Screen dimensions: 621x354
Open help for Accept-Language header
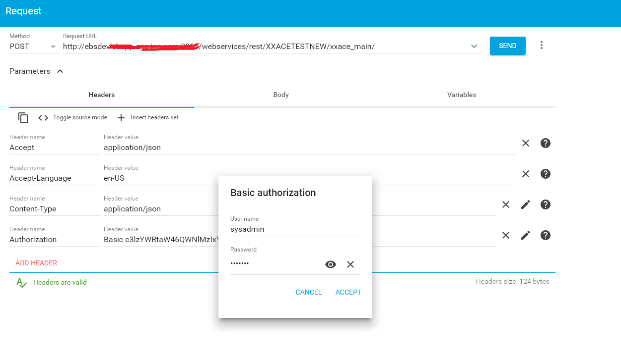[546, 174]
